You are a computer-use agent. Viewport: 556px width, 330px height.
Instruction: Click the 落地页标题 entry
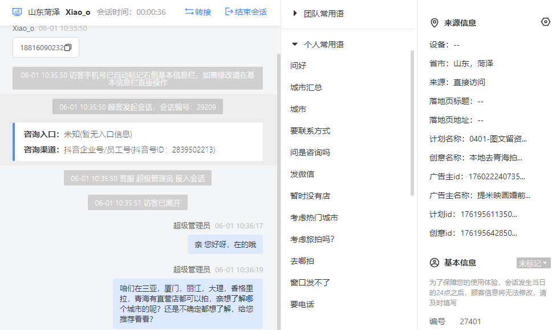click(456, 101)
